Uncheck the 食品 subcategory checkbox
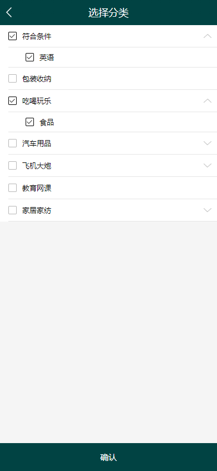 [29, 122]
